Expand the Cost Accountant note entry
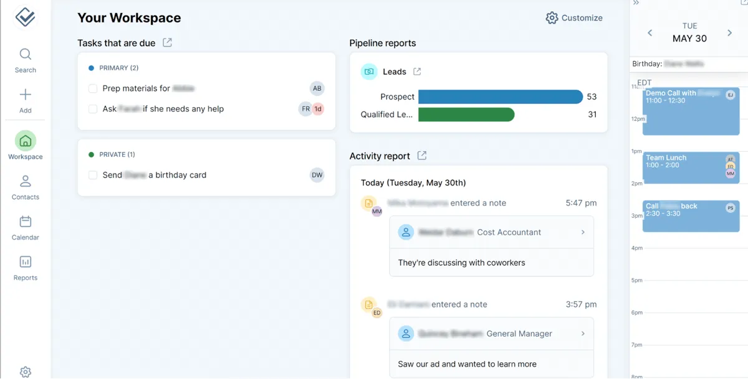The height and width of the screenshot is (379, 748). click(x=583, y=232)
